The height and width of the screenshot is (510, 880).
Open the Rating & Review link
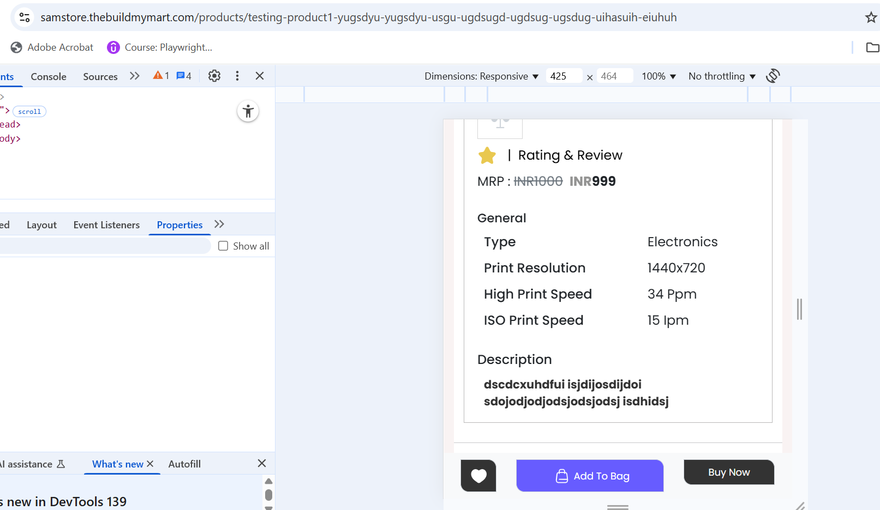570,155
